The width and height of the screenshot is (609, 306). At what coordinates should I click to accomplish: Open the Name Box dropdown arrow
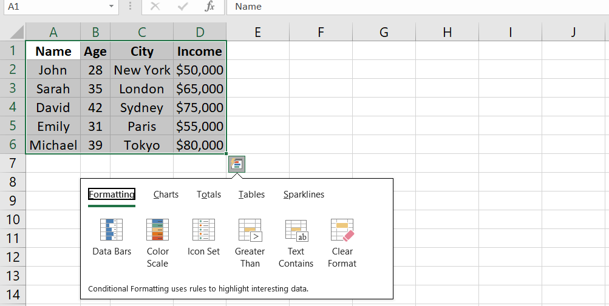111,7
